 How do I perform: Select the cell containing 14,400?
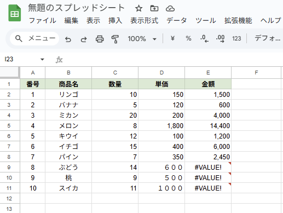pyautogui.click(x=208, y=125)
